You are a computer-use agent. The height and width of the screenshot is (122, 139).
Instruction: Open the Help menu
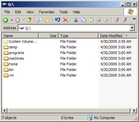click(x=76, y=12)
